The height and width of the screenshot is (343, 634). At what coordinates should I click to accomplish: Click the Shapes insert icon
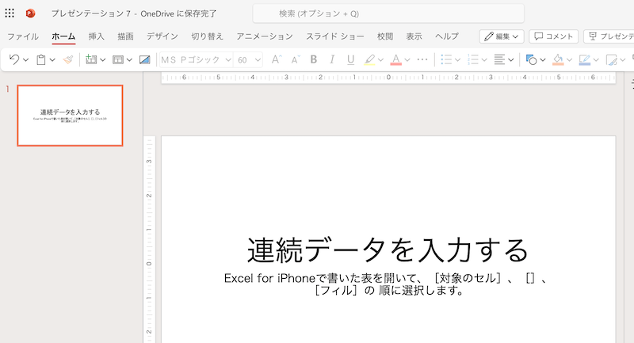(531, 59)
